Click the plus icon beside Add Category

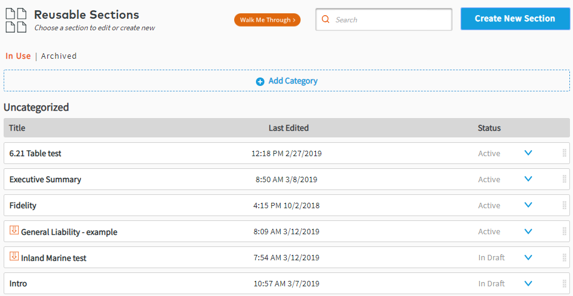coord(260,81)
